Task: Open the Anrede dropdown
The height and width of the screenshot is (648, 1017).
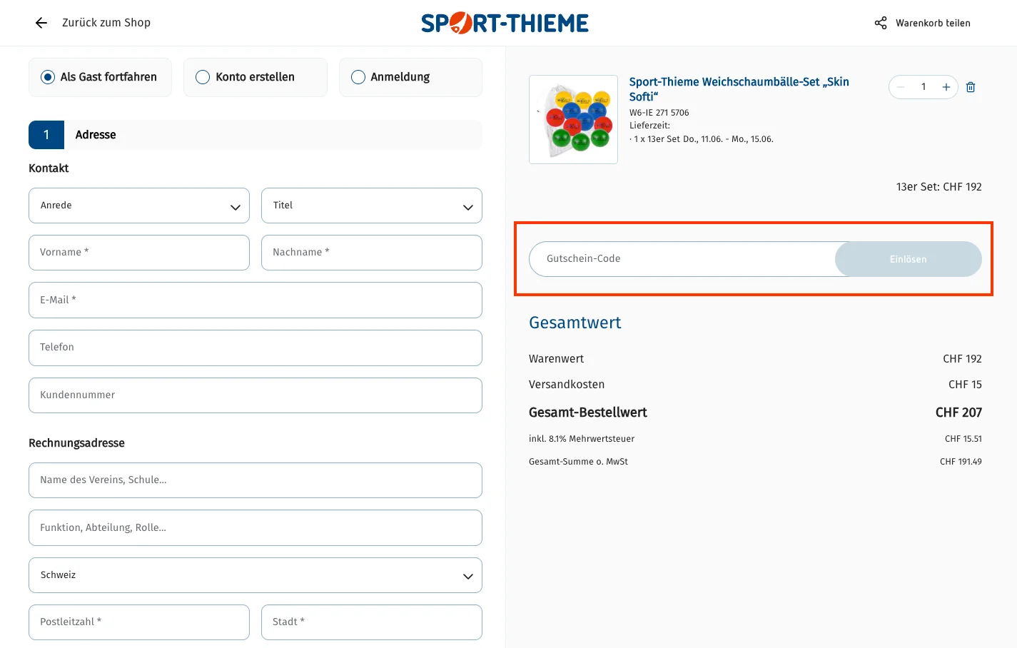Action: (x=139, y=206)
